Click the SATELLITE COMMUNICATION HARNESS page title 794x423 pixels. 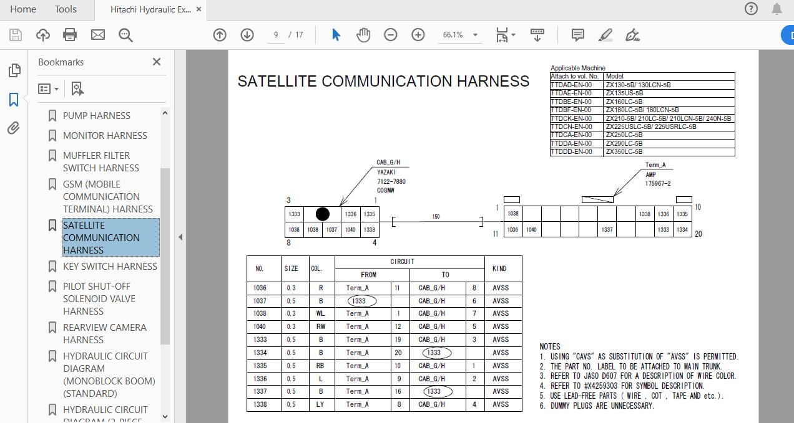[x=383, y=82]
